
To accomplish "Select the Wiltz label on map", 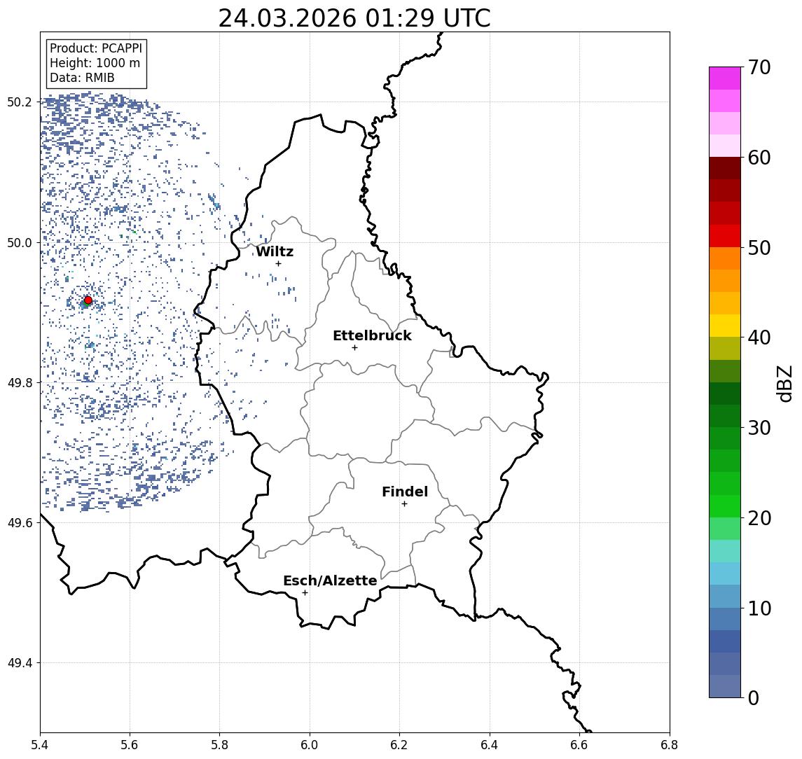I will [x=275, y=251].
